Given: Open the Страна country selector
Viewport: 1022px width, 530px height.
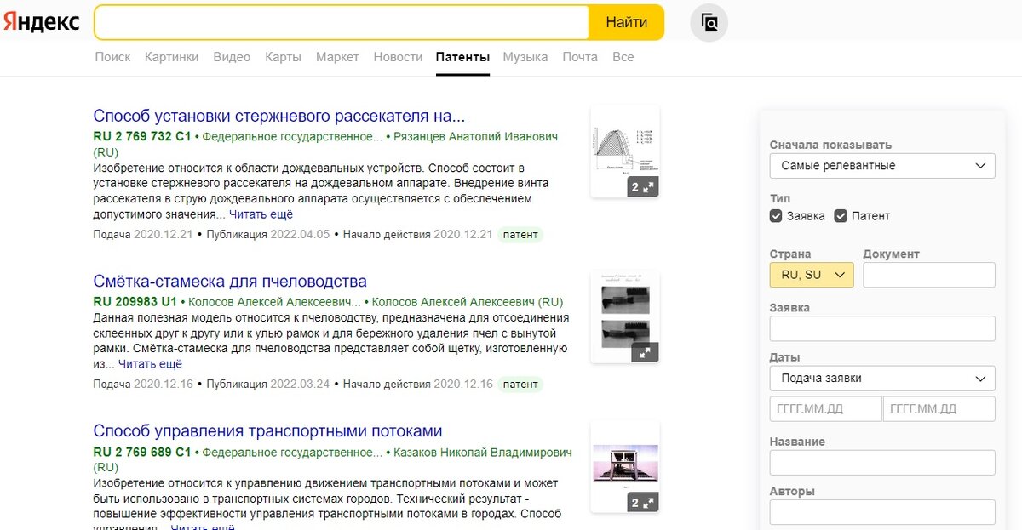Looking at the screenshot, I should click(811, 276).
